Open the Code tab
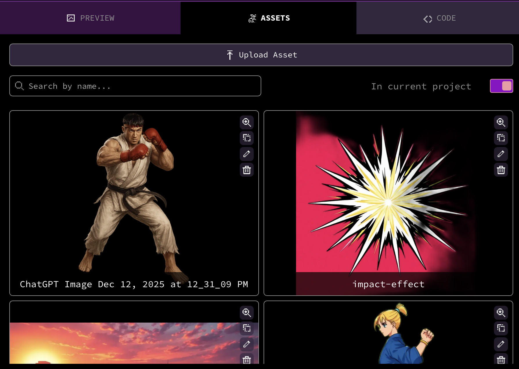This screenshot has height=369, width=519. 438,18
